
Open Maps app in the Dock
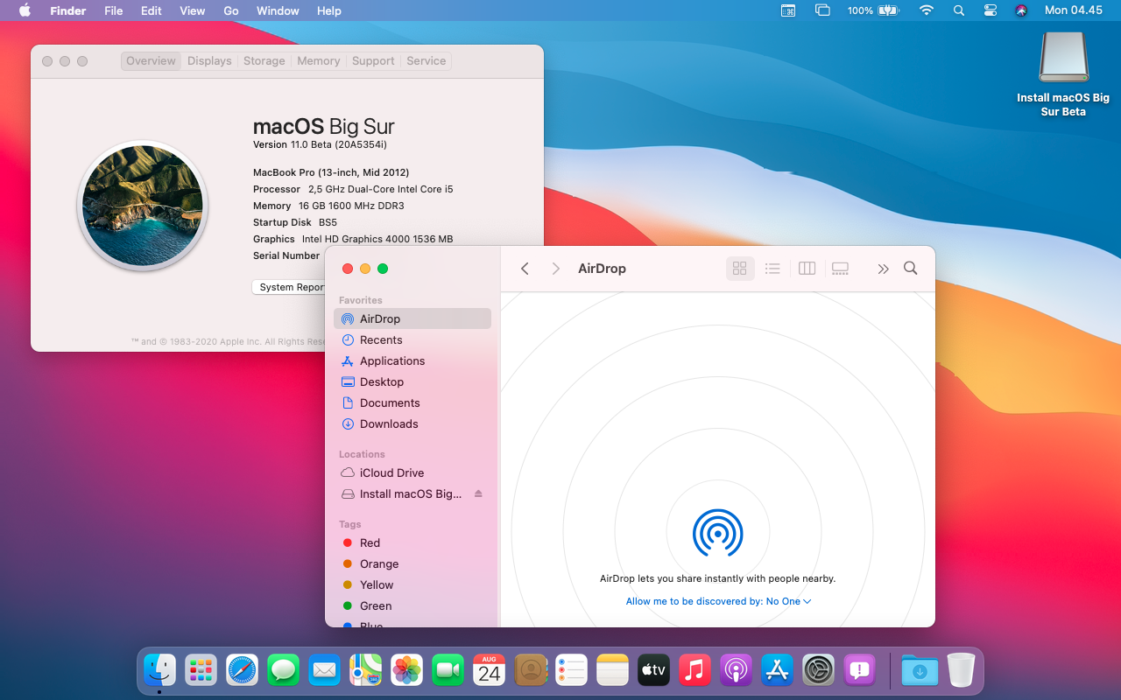(366, 670)
